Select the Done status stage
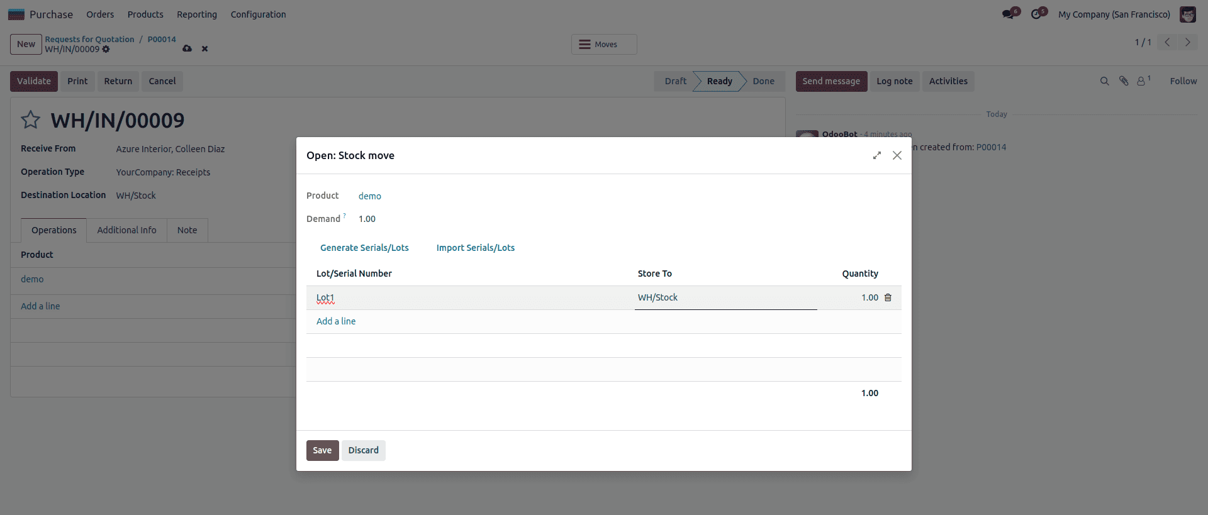This screenshot has height=515, width=1208. [x=763, y=81]
